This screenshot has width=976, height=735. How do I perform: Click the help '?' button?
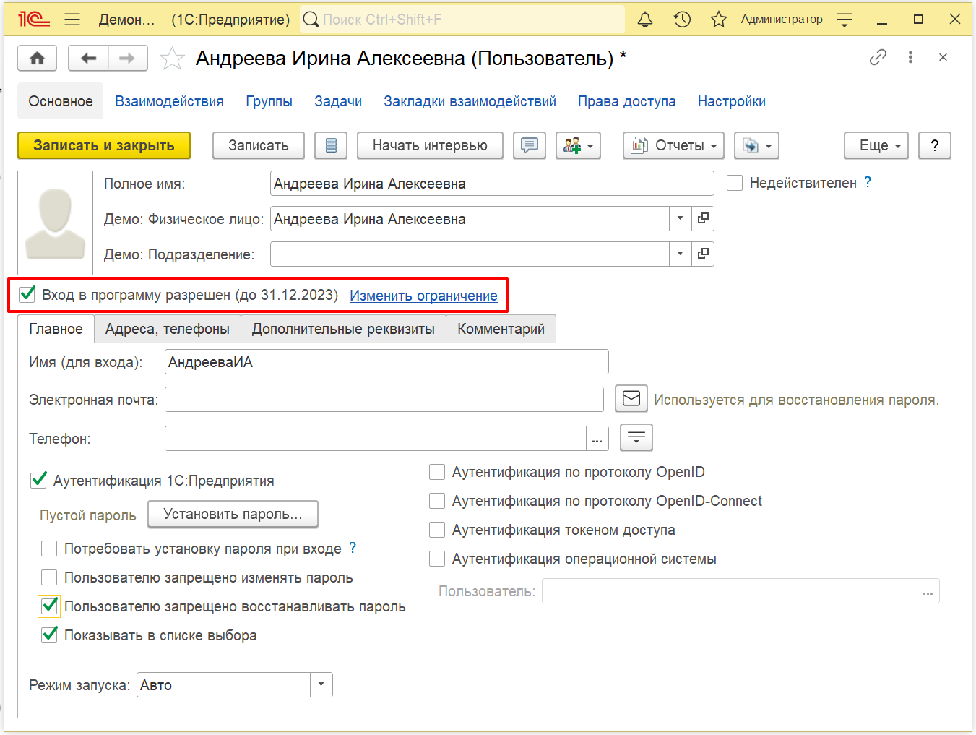[935, 145]
